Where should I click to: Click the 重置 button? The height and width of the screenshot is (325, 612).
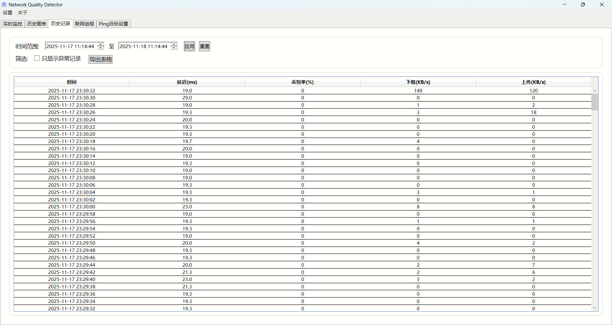(204, 46)
